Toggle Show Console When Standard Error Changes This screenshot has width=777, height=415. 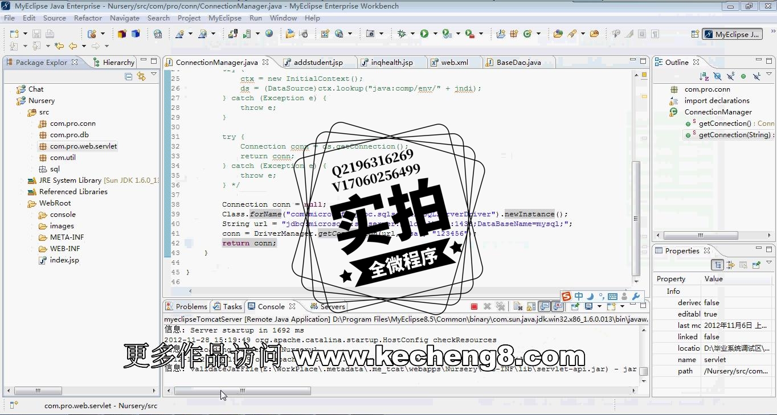tap(558, 306)
